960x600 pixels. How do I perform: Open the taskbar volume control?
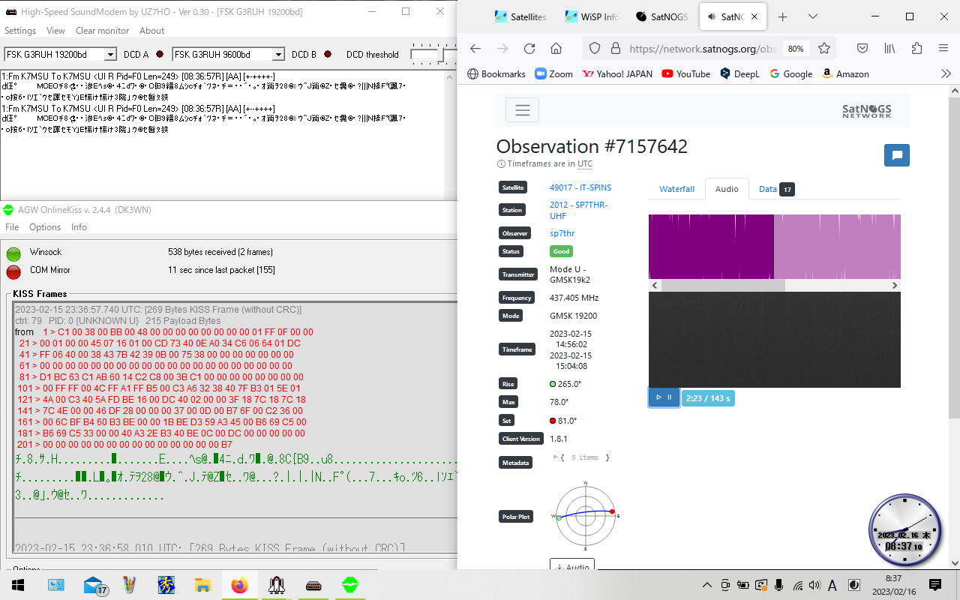tap(815, 585)
